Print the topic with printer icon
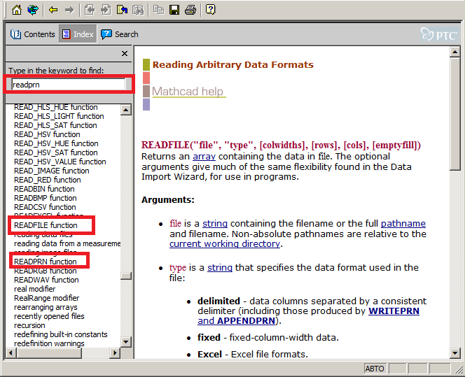The height and width of the screenshot is (377, 465). coord(190,10)
